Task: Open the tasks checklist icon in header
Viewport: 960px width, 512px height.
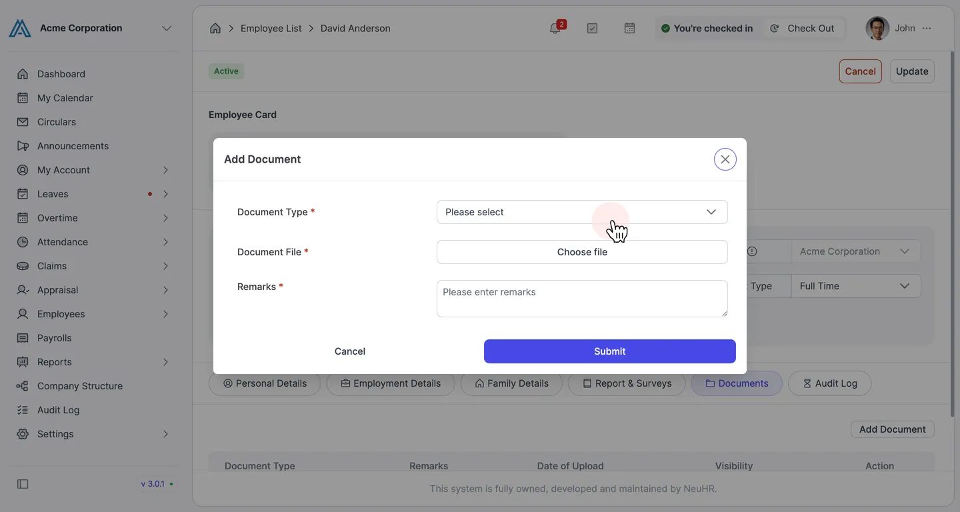Action: coord(592,28)
